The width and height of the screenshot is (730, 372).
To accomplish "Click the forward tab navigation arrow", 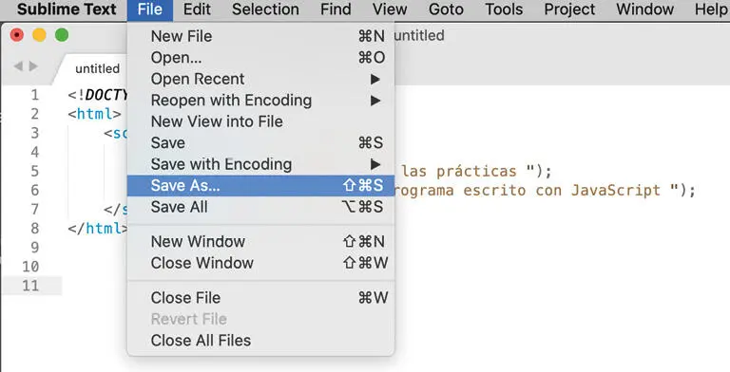I will click(x=33, y=66).
